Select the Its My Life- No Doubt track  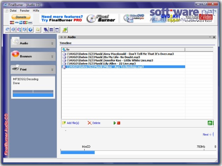pyautogui.click(x=123, y=57)
